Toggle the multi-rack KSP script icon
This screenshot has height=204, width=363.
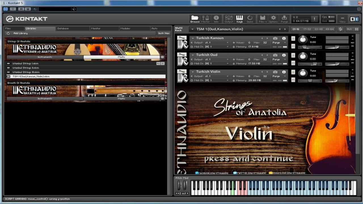coord(340,29)
